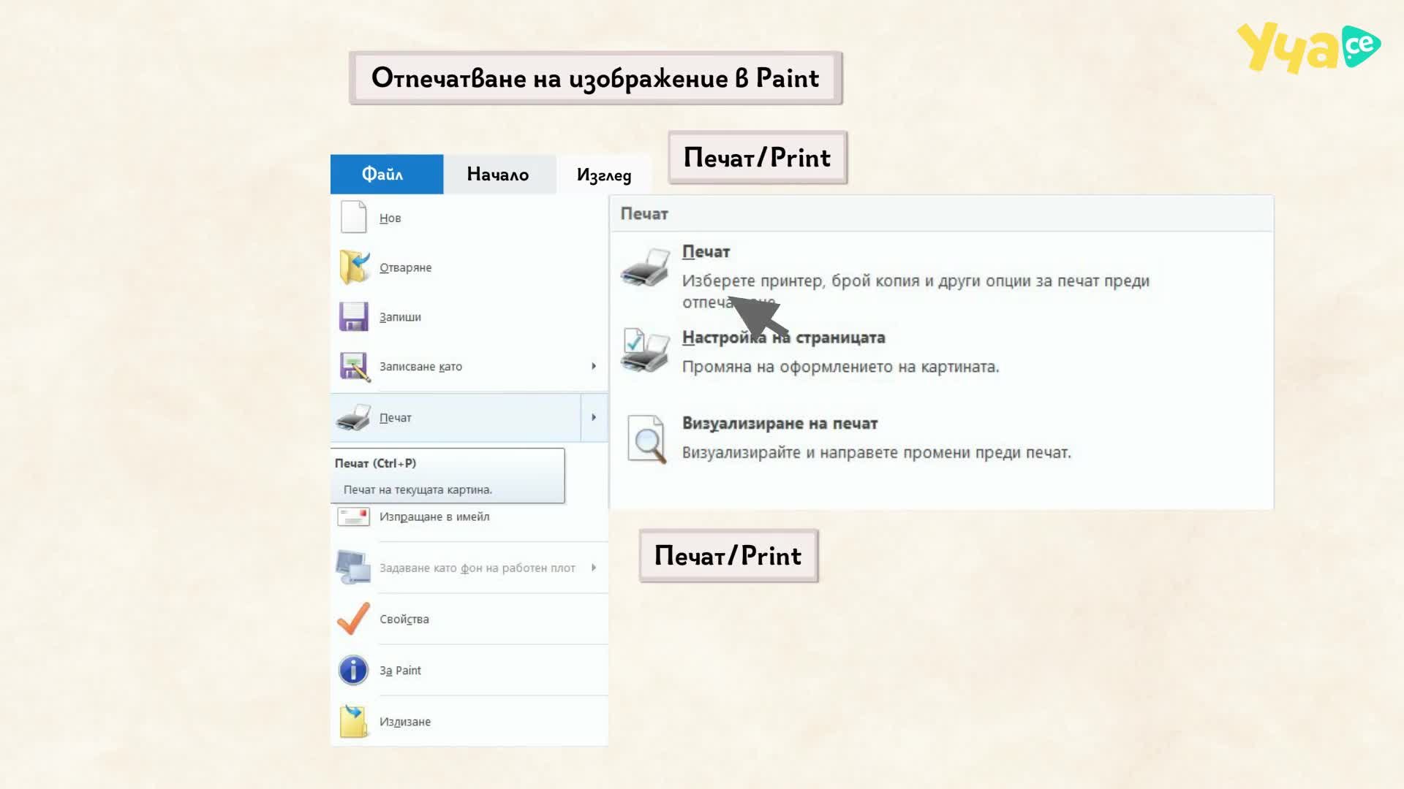Click the orange checkmark icon for Свойства

(353, 619)
